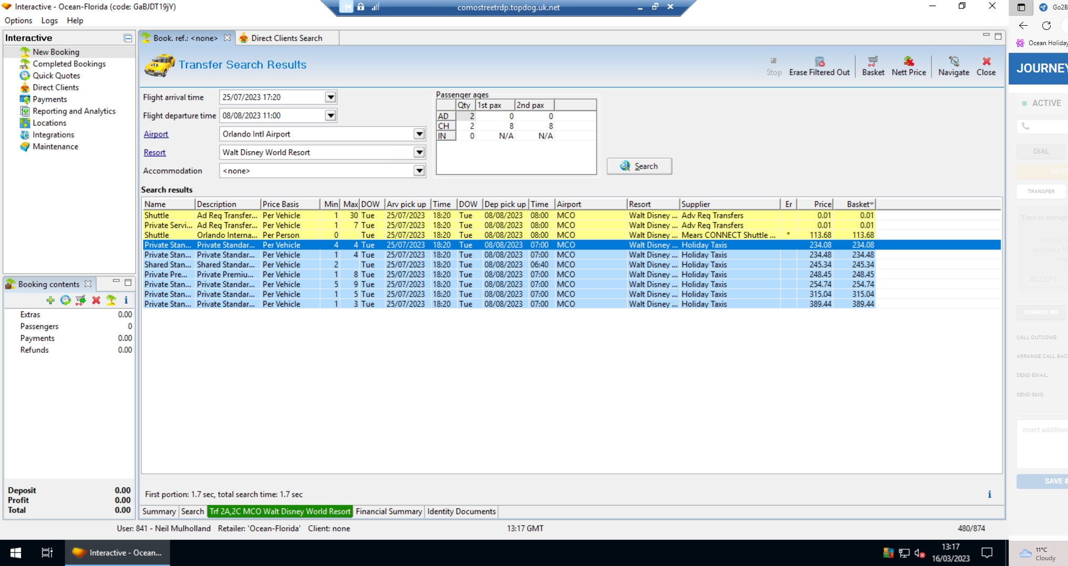Click the info icon in the Booking contents toolbar
Viewport: 1068px width, 566px height.
pos(126,300)
